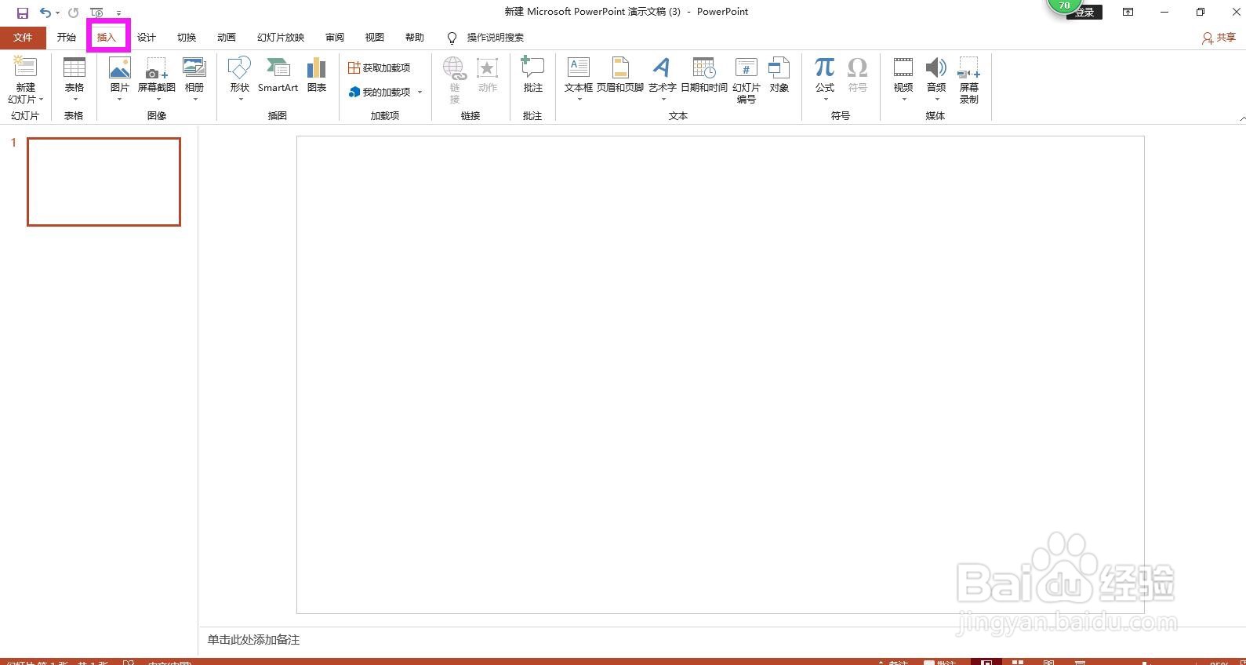Select slide 1 thumbnail in the panel

pyautogui.click(x=104, y=182)
